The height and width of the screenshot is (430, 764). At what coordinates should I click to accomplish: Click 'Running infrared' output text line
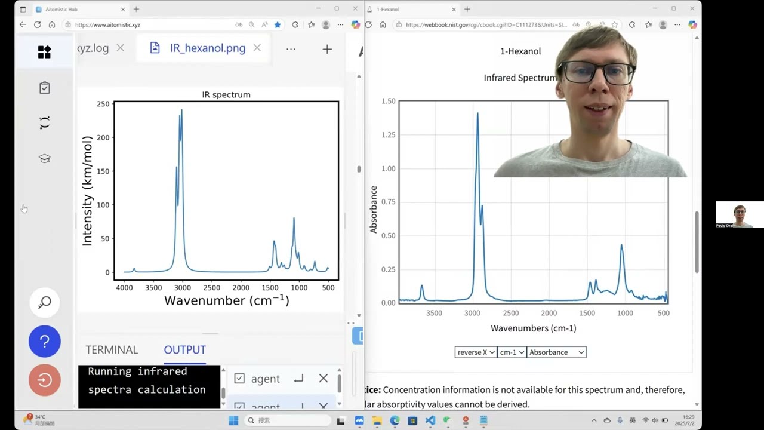click(x=137, y=371)
